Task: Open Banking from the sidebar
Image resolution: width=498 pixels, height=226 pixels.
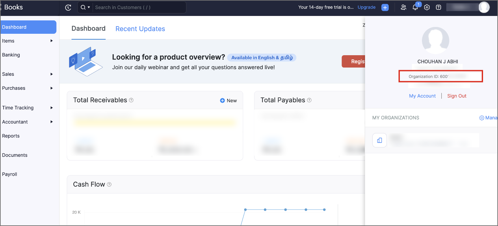Action: point(11,55)
